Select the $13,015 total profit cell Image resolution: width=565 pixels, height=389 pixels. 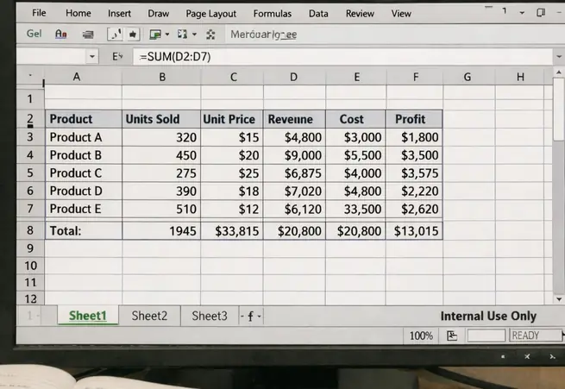pyautogui.click(x=414, y=231)
